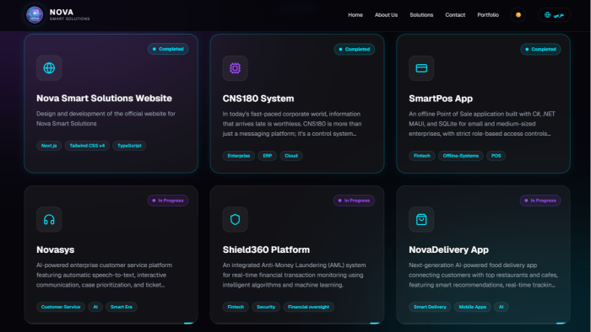Screen dimensions: 591x332
Task: Click description starting 'An integrated Anti-Money Laundering'
Action: (294, 275)
